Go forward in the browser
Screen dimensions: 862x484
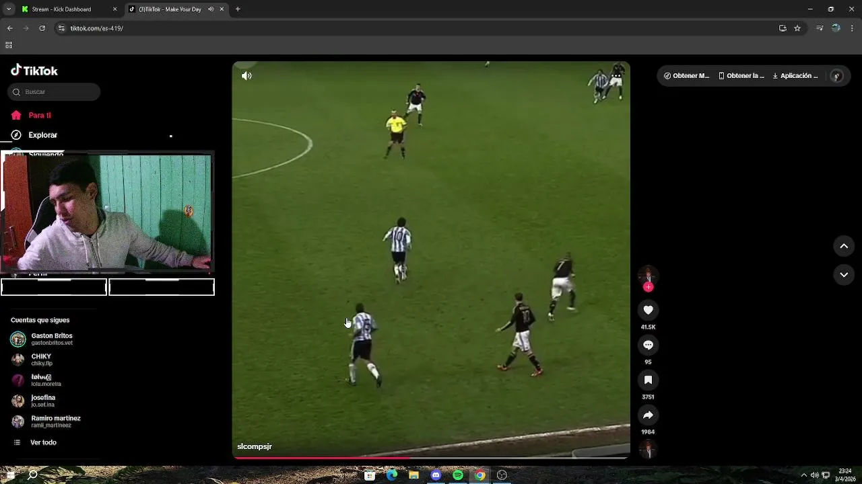pos(26,28)
